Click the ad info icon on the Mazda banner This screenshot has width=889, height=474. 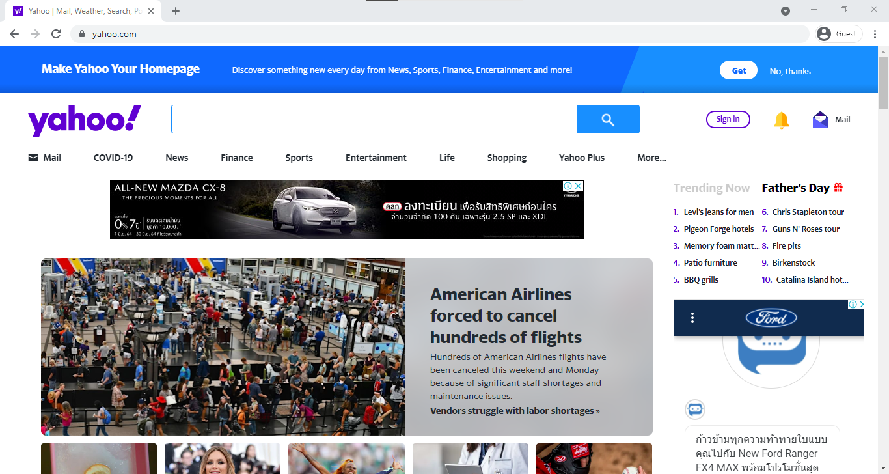coord(568,186)
